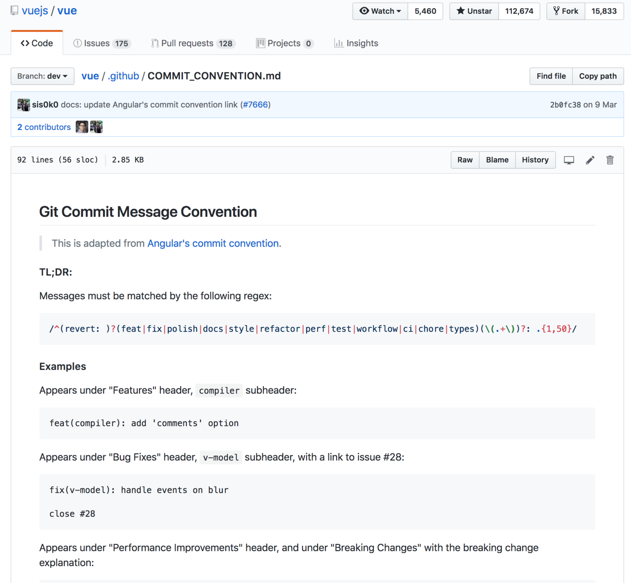Click the History button

point(535,160)
